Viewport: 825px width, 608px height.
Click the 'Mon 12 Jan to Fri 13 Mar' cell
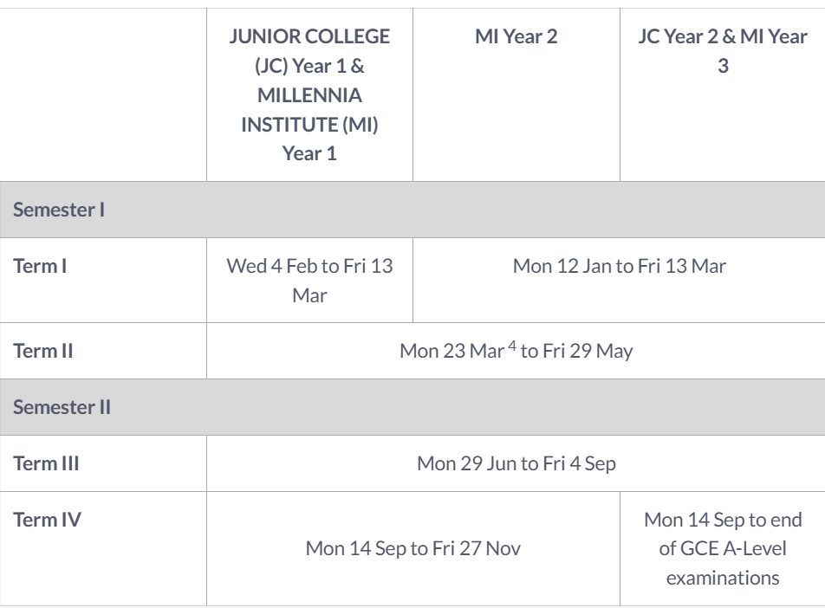point(619,266)
